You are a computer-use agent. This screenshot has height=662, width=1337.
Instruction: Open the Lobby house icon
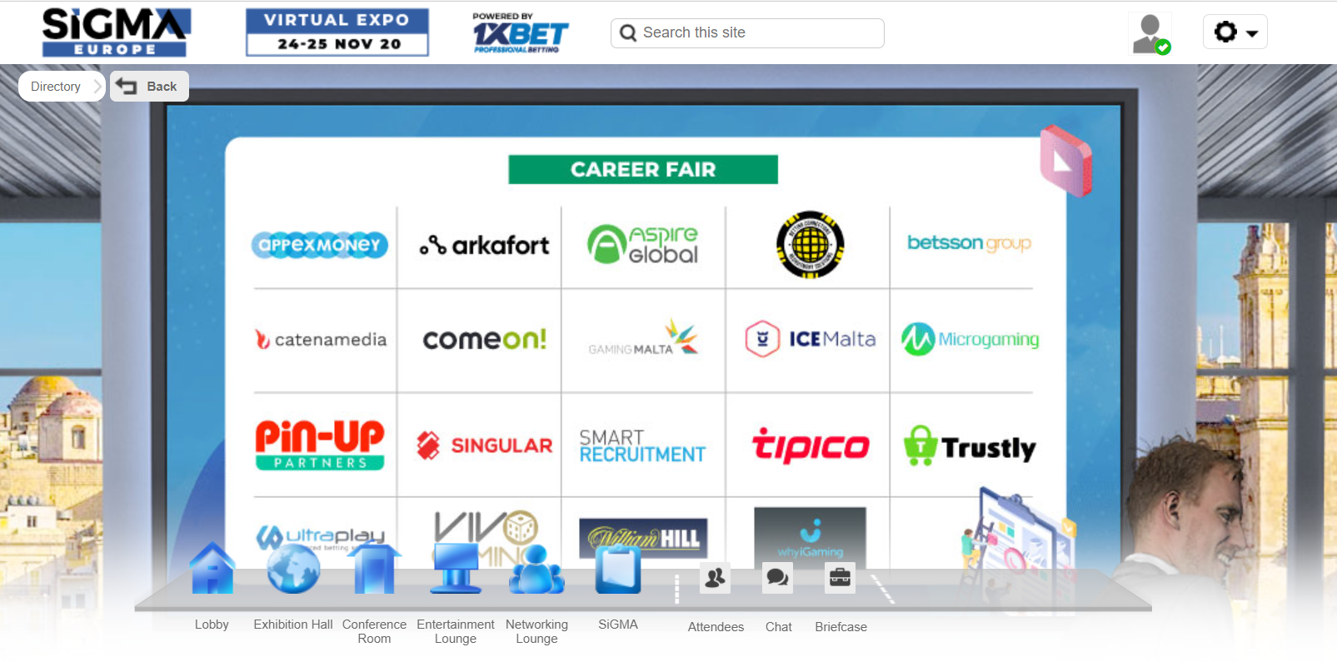[x=212, y=570]
